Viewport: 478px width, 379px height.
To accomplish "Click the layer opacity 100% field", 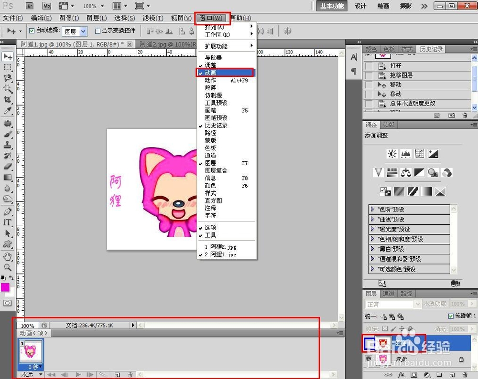I will point(458,304).
